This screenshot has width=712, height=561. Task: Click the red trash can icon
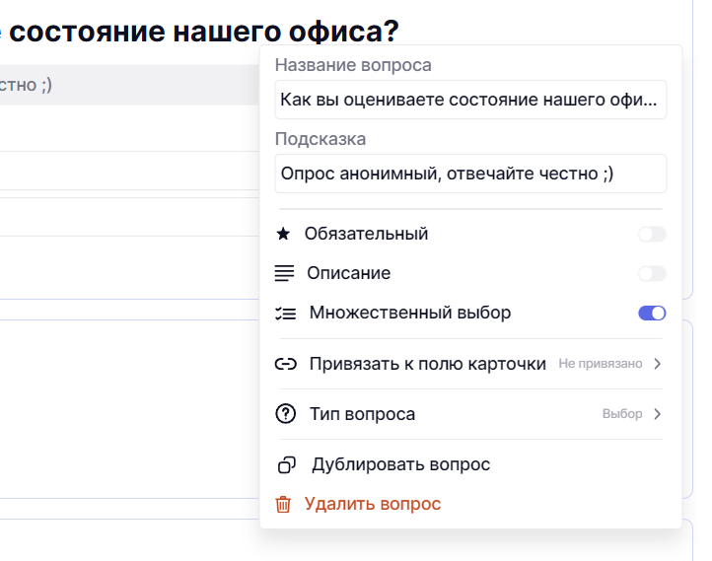[283, 504]
